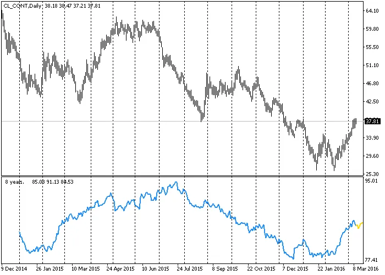The height and width of the screenshot is (275, 385).
Task: Click the yellow forecast segment on indicator line
Action: 359,226
